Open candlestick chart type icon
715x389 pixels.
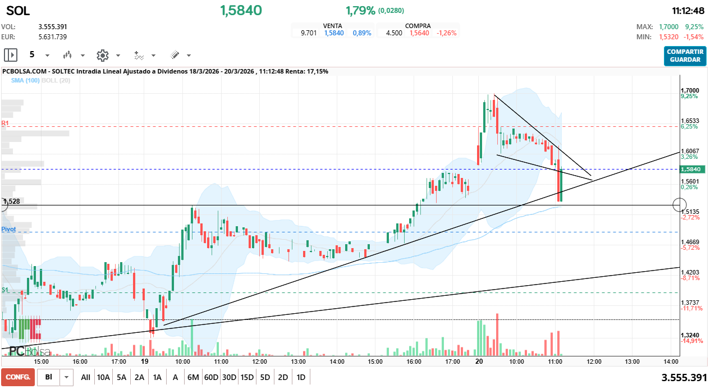[x=68, y=55]
